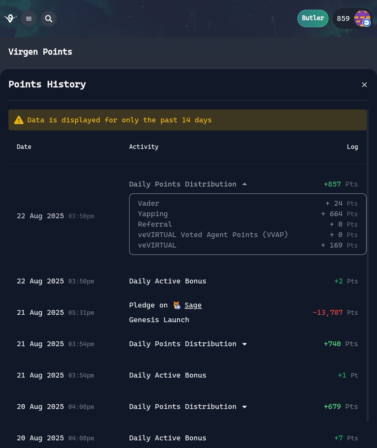
Task: Click the Points History scrollbar
Action: 368,265
